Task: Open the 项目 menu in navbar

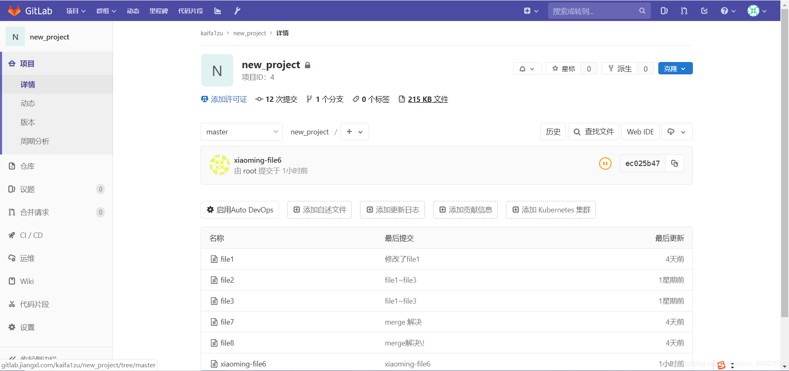Action: [76, 11]
